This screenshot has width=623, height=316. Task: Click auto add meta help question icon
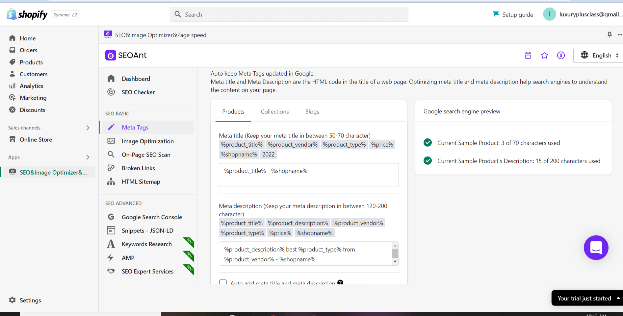340,282
